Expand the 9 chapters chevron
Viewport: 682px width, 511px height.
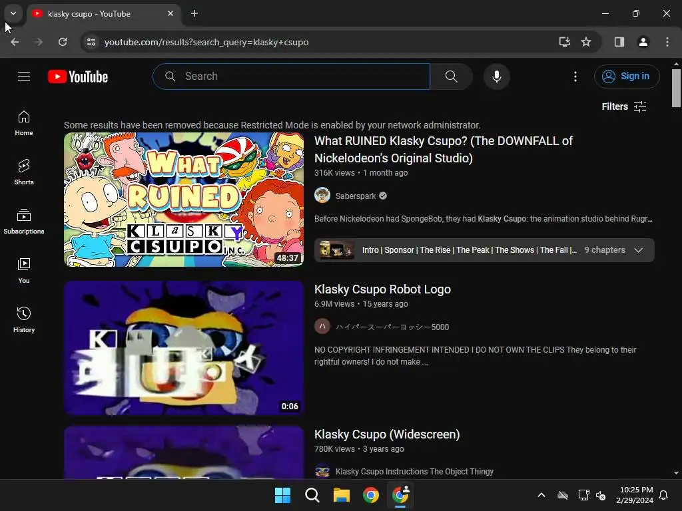[x=639, y=250]
